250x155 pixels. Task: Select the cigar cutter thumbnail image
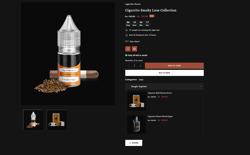click(x=56, y=120)
